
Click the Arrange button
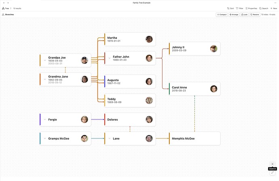(234, 15)
